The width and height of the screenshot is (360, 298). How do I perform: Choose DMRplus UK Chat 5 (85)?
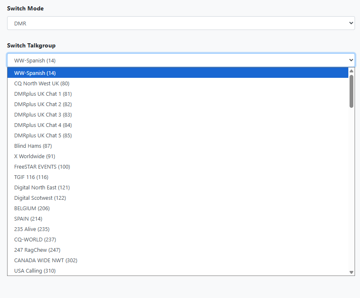click(x=178, y=135)
